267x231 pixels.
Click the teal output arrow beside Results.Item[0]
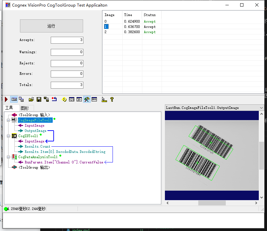coord(21,152)
